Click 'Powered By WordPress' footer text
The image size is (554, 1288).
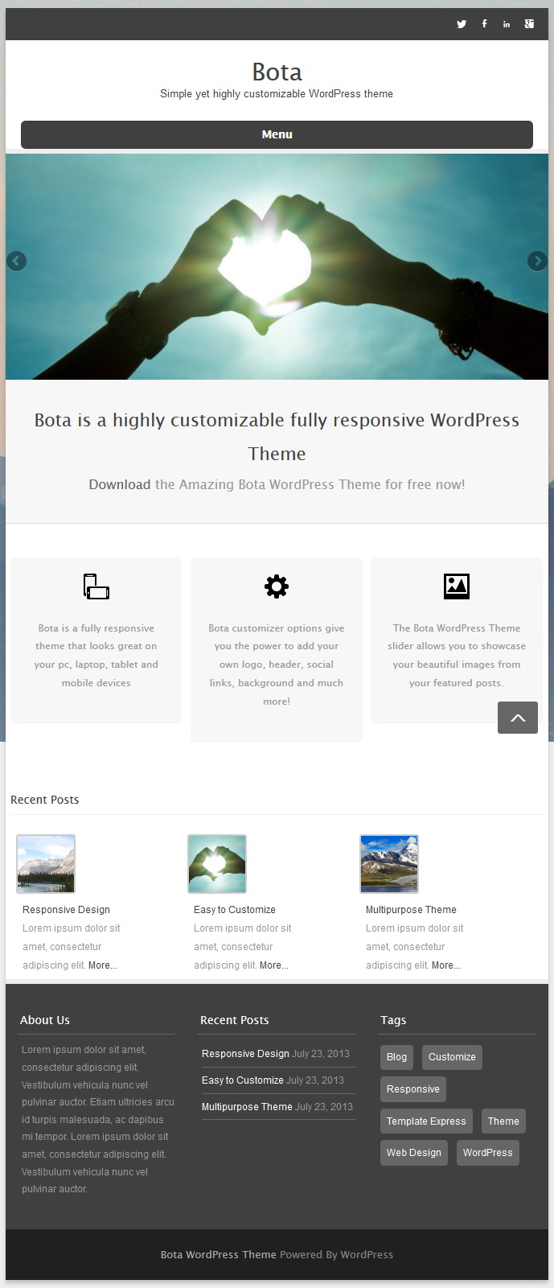(337, 1254)
